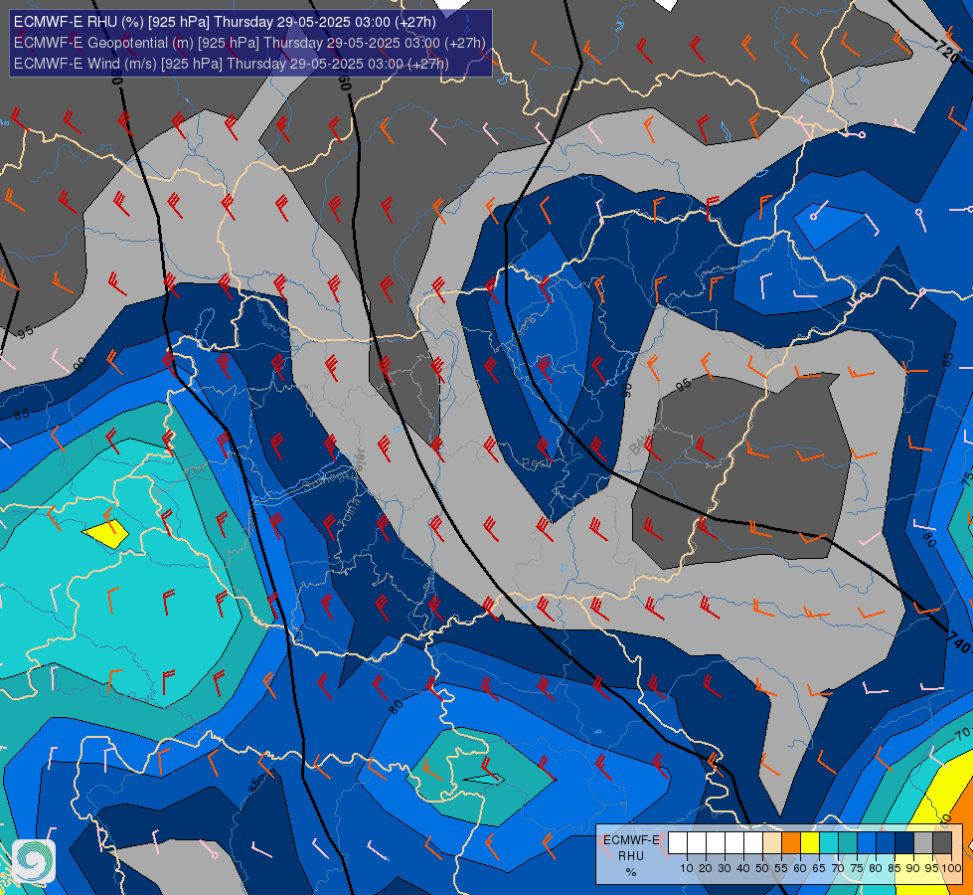Click the cyan 65-70% legend swatch
This screenshot has width=973, height=895.
pos(829,842)
